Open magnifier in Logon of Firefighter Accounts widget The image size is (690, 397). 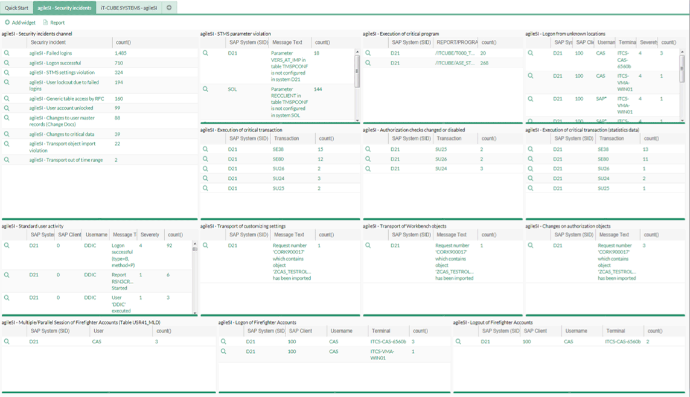[223, 340]
